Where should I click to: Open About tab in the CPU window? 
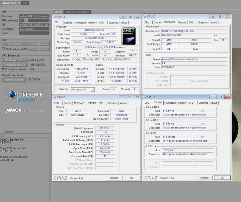(124, 23)
